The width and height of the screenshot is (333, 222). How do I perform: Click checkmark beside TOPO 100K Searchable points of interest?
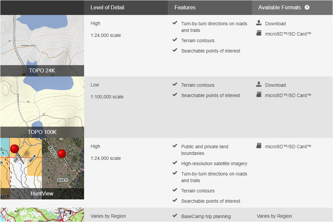[175, 94]
